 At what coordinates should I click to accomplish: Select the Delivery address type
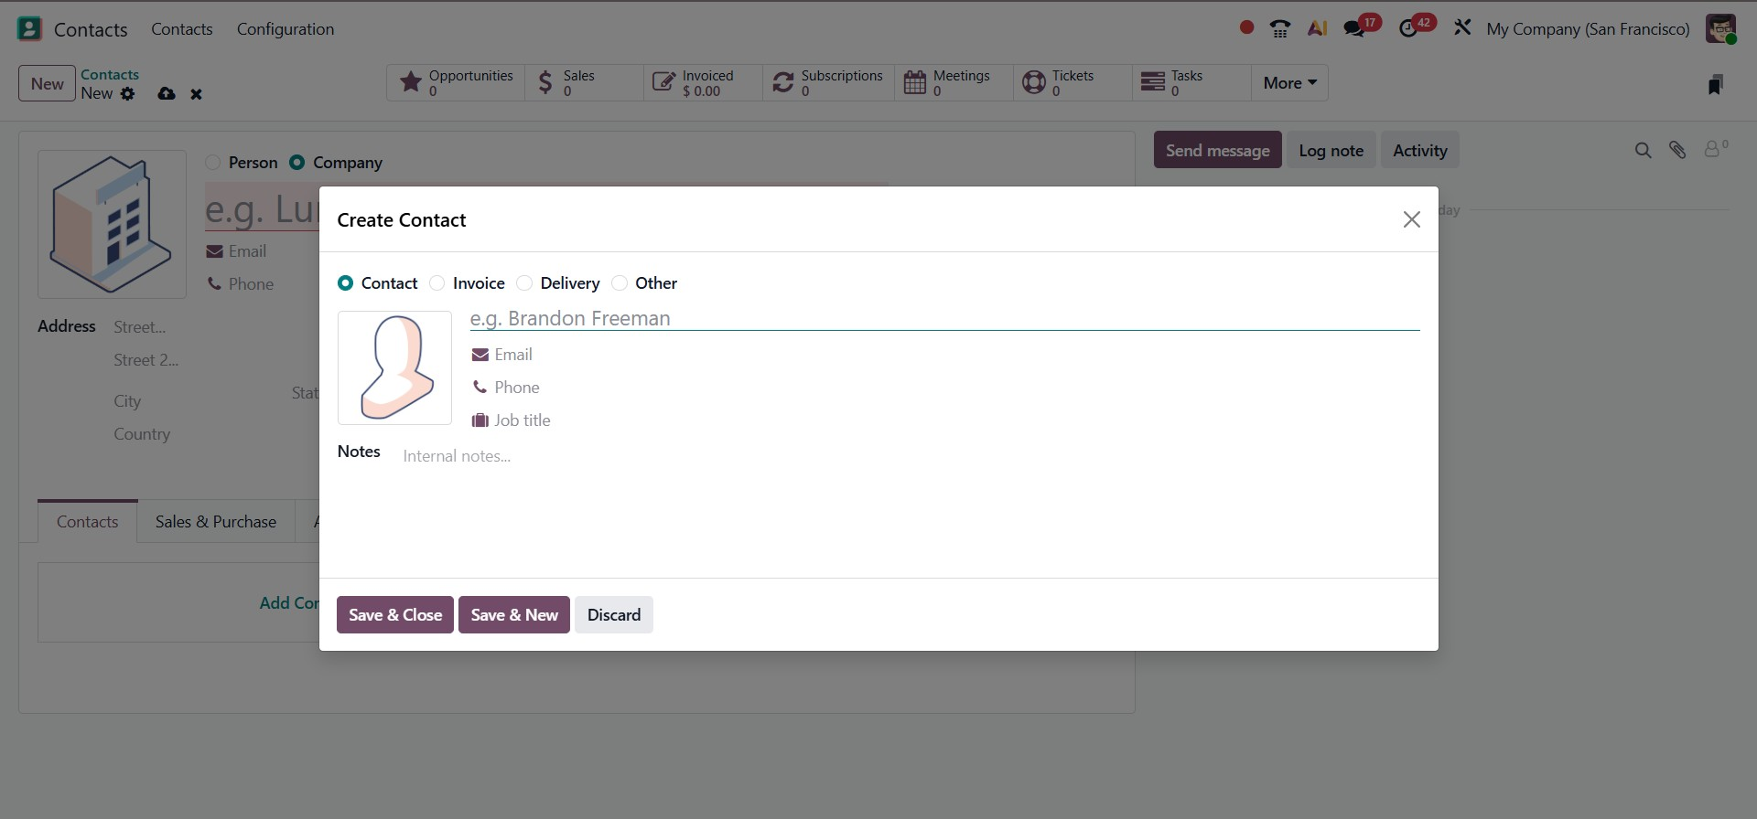tap(524, 283)
